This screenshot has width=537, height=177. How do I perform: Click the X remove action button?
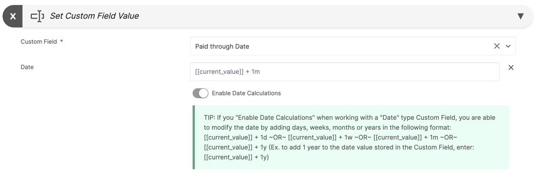(13, 16)
